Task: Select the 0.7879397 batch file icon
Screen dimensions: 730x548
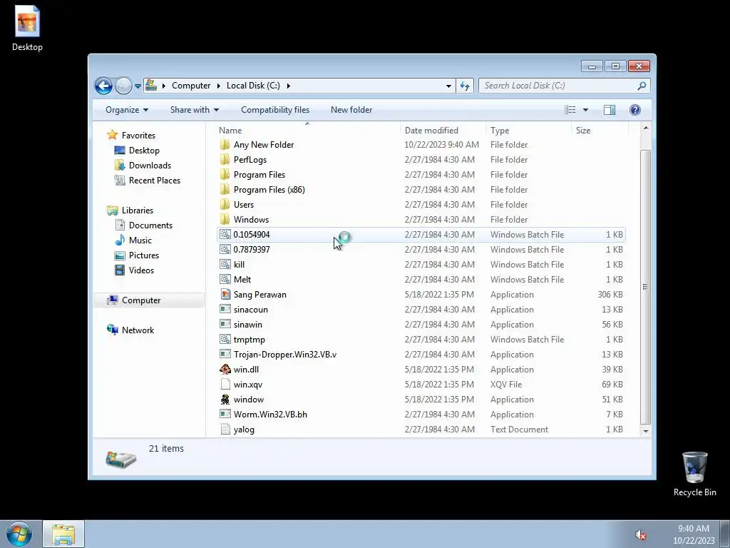Action: click(x=225, y=250)
